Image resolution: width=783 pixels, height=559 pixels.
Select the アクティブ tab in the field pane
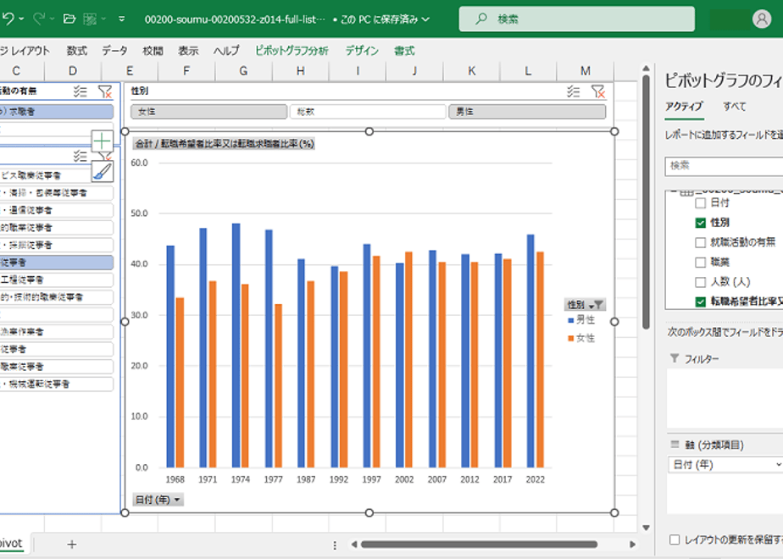coord(684,107)
